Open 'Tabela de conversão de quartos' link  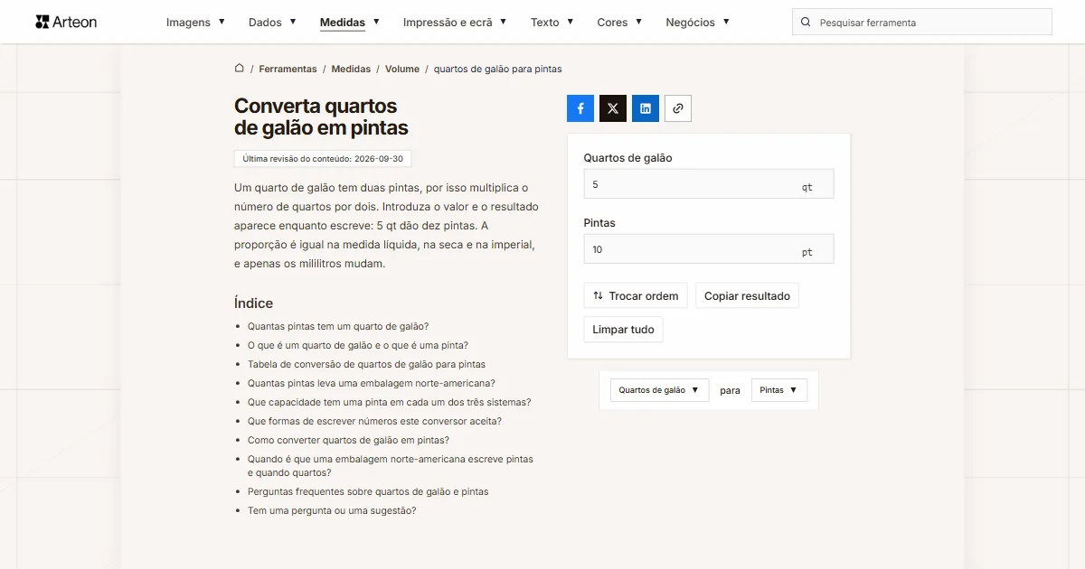tap(366, 364)
